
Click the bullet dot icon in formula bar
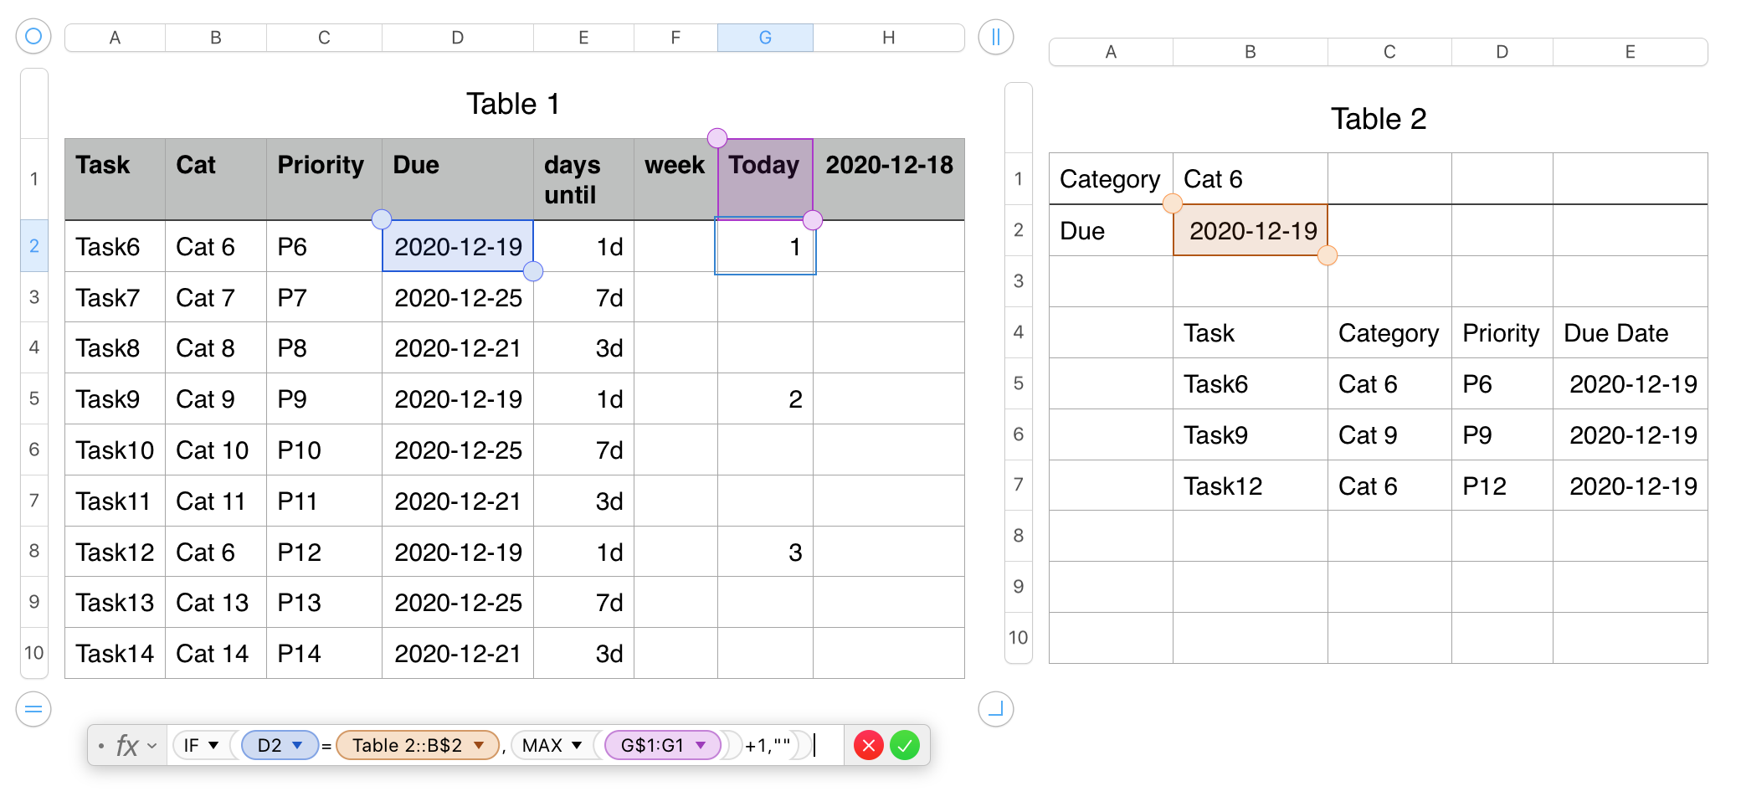click(100, 745)
